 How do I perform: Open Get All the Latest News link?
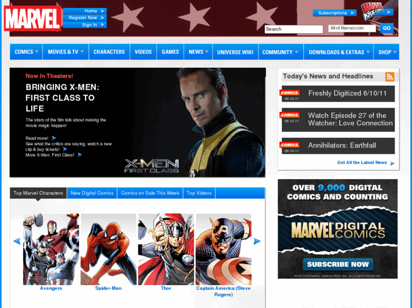(362, 163)
